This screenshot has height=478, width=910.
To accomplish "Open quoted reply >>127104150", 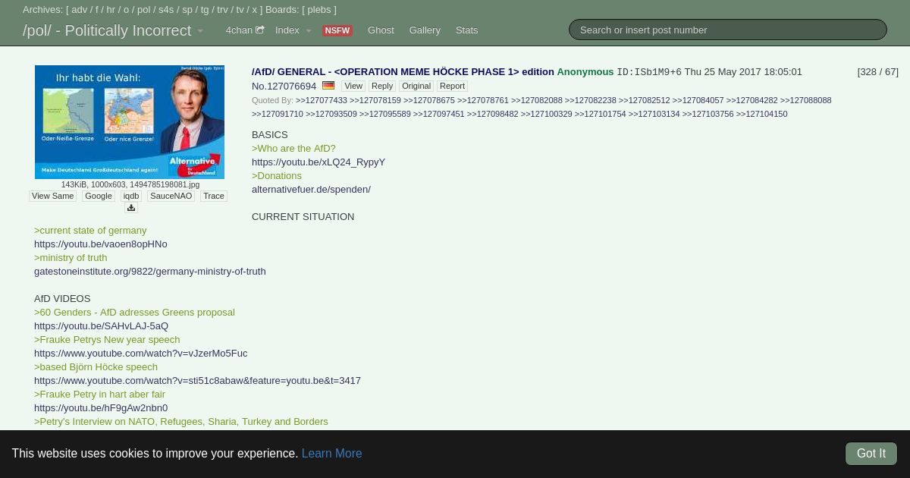I will pyautogui.click(x=762, y=114).
